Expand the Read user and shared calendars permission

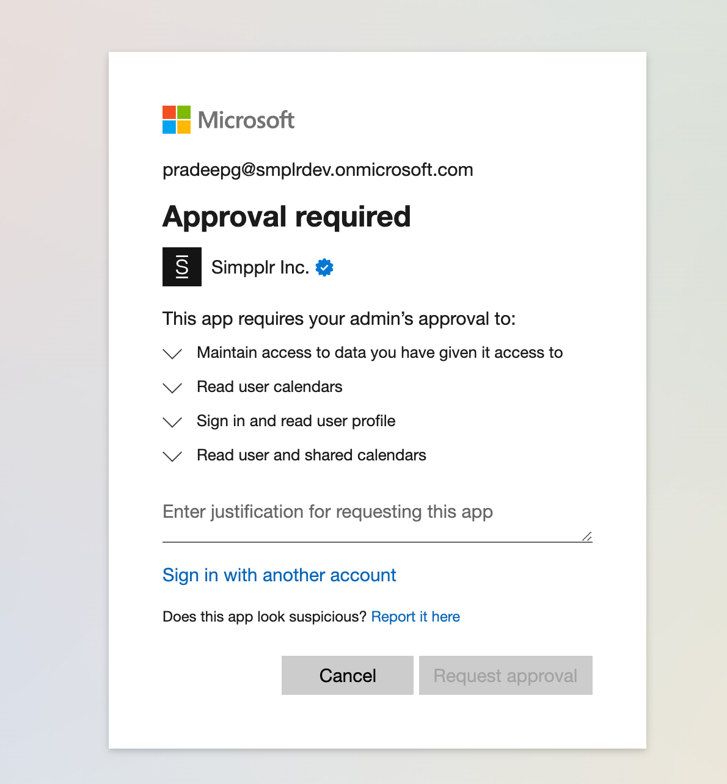[172, 456]
